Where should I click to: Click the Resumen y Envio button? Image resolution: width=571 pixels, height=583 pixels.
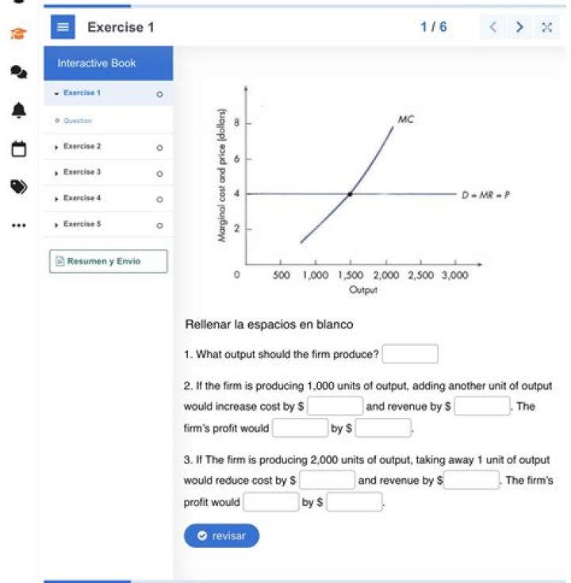(108, 261)
